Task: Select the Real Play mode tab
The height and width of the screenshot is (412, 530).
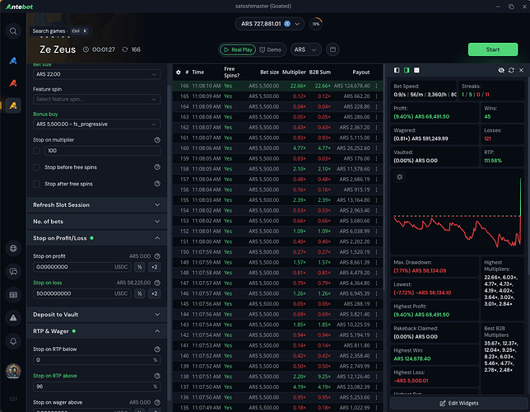Action: (238, 49)
